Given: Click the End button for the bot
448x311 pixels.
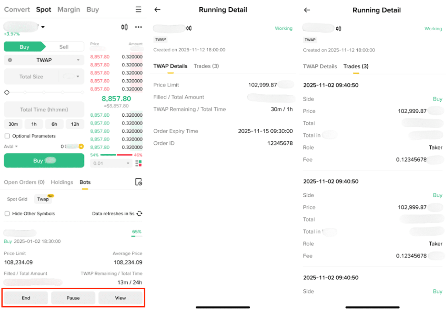Looking at the screenshot, I should (26, 298).
